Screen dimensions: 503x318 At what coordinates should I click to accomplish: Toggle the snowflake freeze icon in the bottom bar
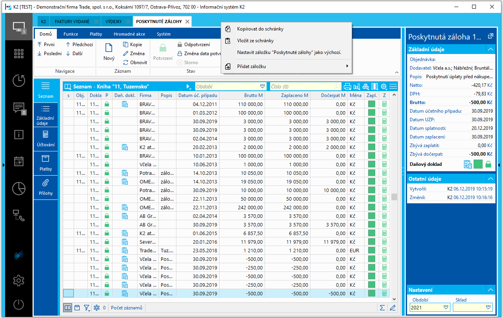[96, 308]
